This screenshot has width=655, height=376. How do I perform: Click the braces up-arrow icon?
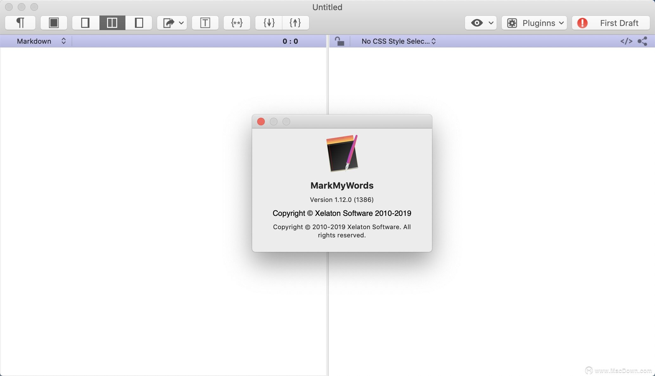click(x=295, y=23)
